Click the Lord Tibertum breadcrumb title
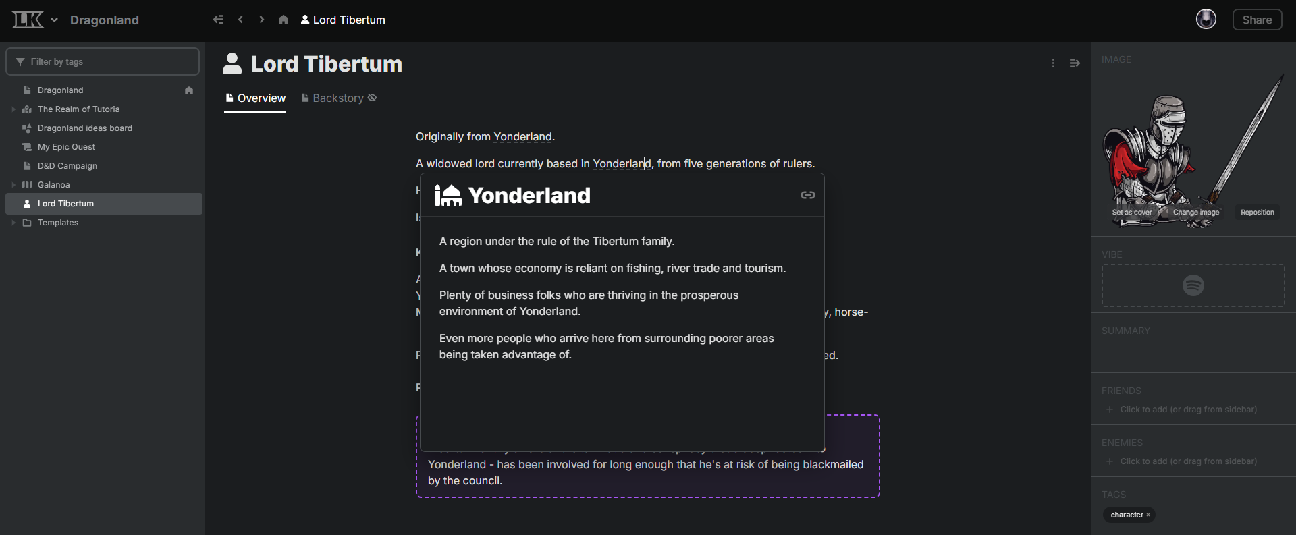 [x=349, y=20]
